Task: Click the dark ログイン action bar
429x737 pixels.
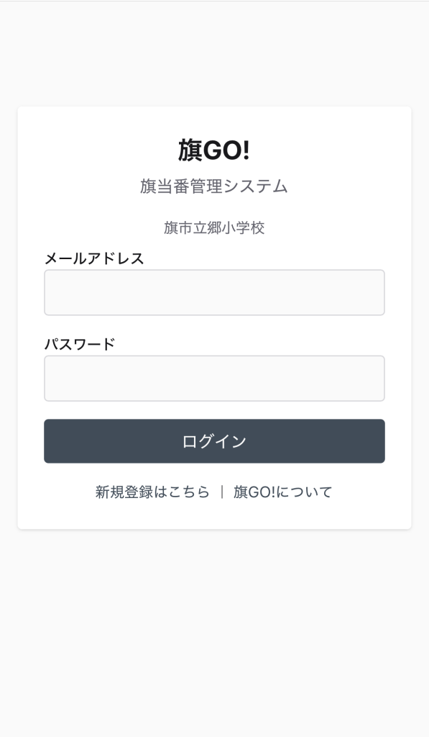Action: click(x=214, y=440)
